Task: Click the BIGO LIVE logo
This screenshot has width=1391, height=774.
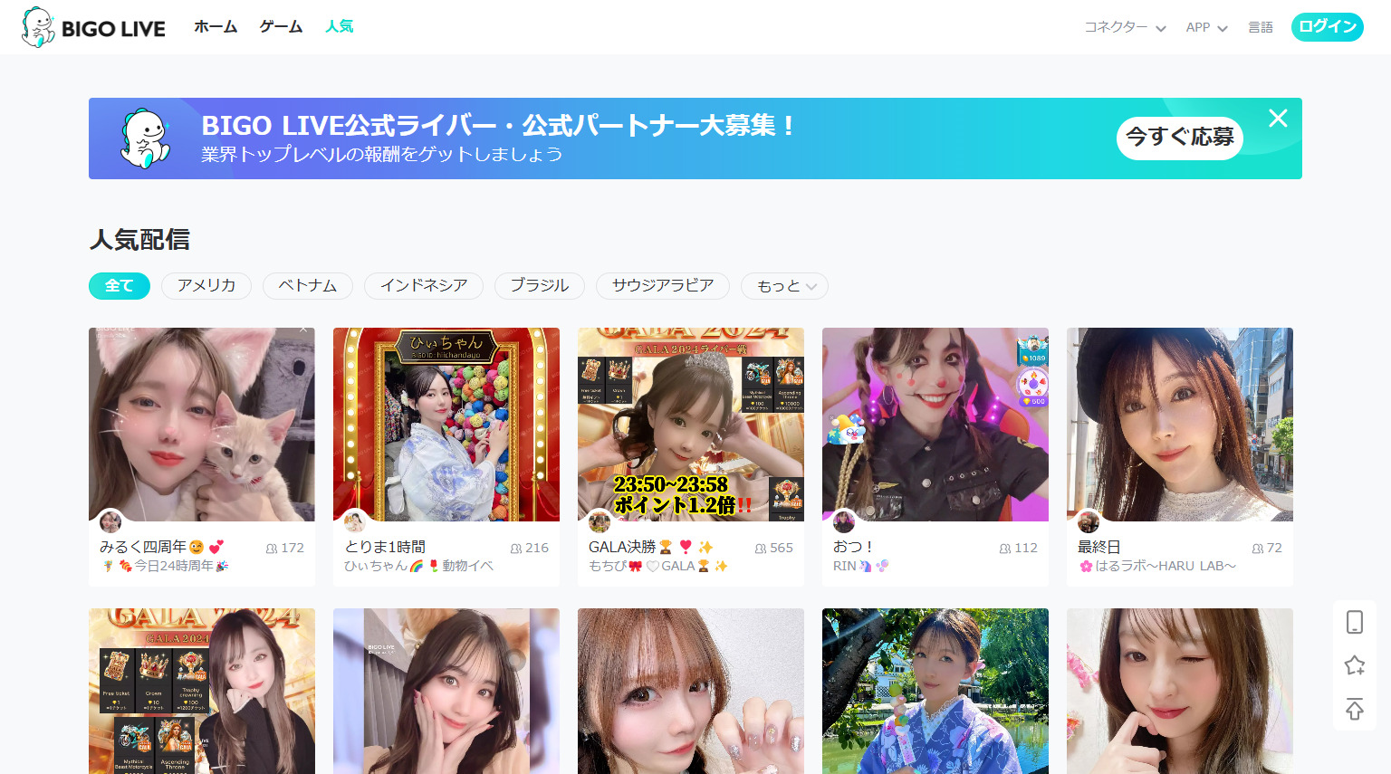Action: tap(93, 27)
